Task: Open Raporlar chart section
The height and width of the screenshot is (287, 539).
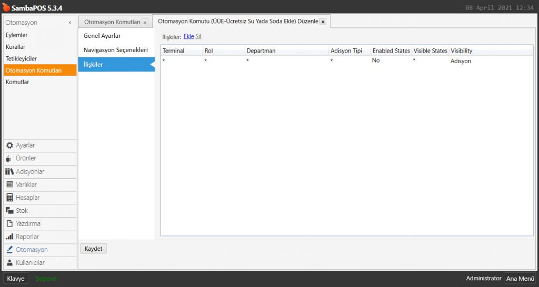Action: point(27,237)
